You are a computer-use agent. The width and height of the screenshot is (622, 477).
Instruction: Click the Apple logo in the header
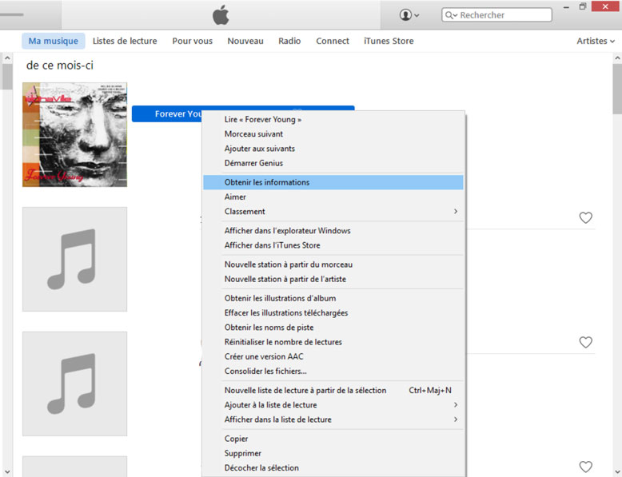[221, 15]
